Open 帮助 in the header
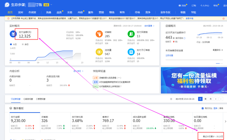 click(216, 6)
